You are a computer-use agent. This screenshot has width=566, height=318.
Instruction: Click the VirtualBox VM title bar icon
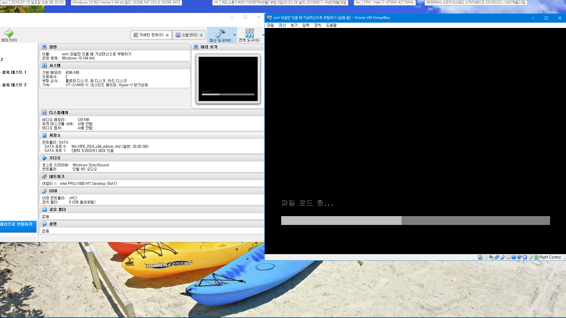click(269, 18)
